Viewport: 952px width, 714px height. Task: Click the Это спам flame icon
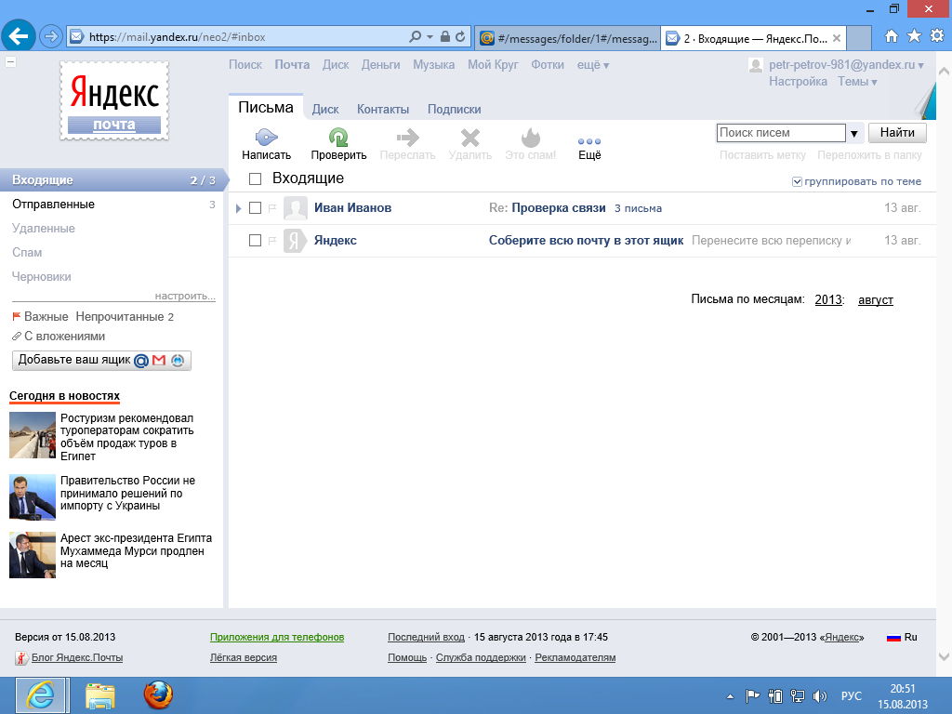[531, 138]
